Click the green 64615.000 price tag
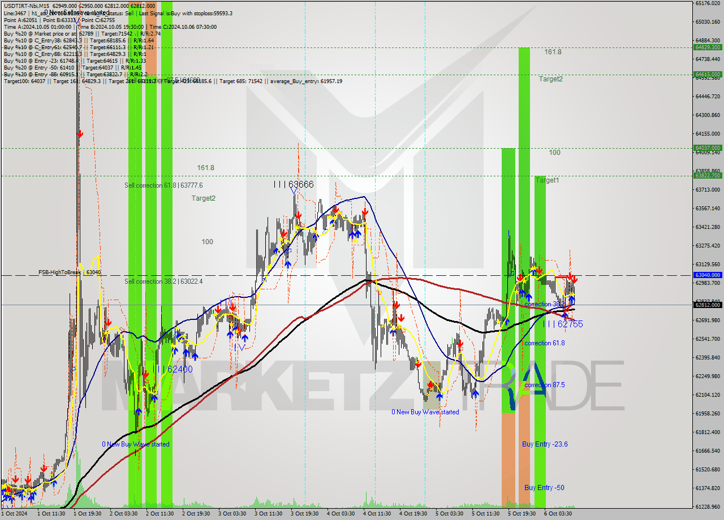Screen dimensions: 724x520 click(708, 74)
